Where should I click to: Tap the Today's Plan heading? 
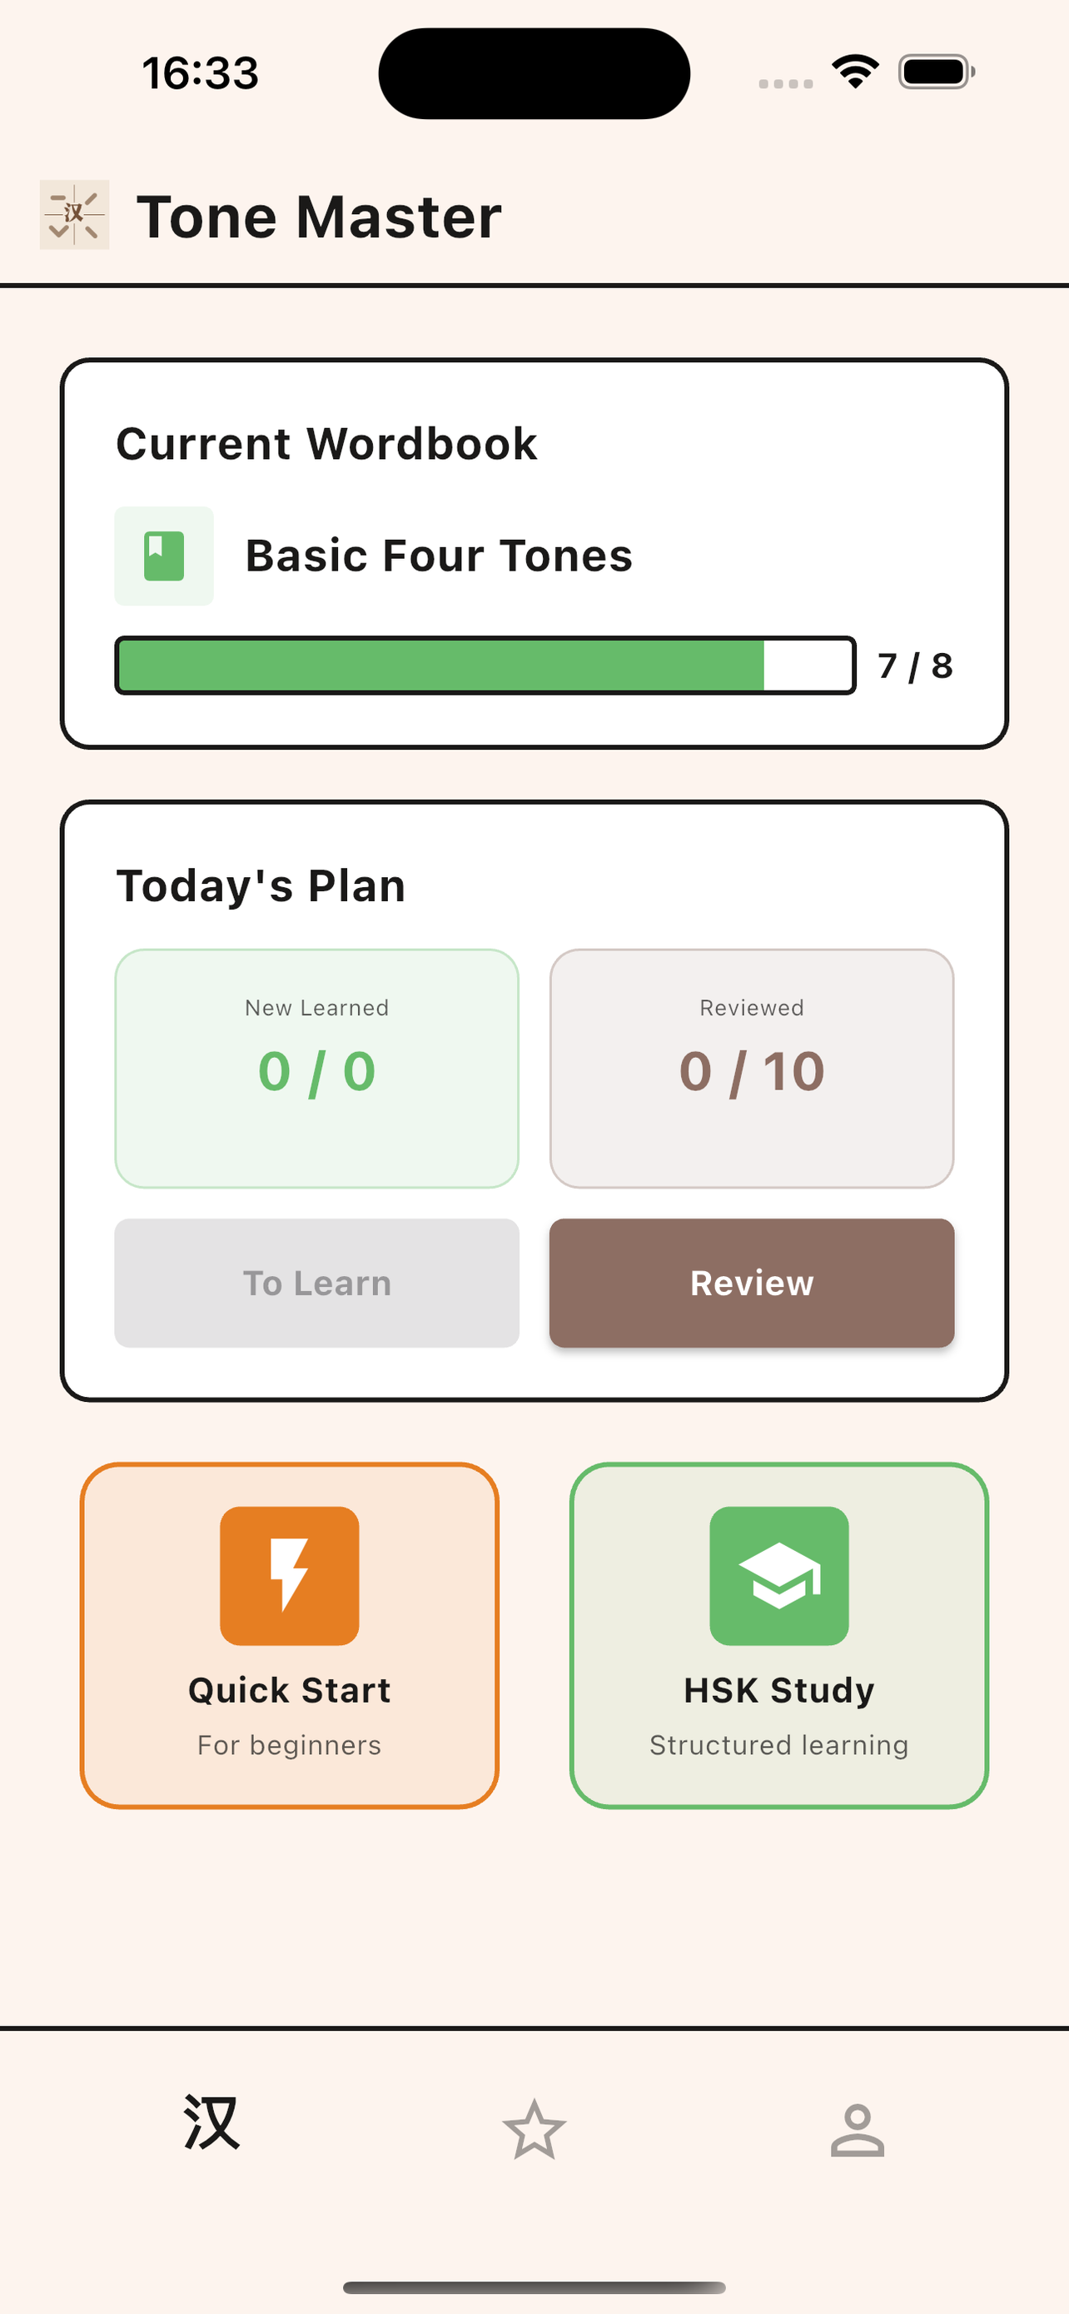(x=261, y=885)
